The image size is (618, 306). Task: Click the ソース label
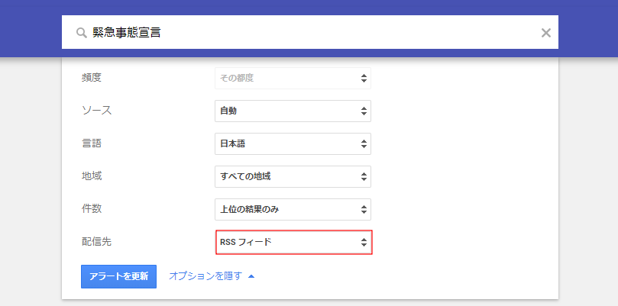96,111
